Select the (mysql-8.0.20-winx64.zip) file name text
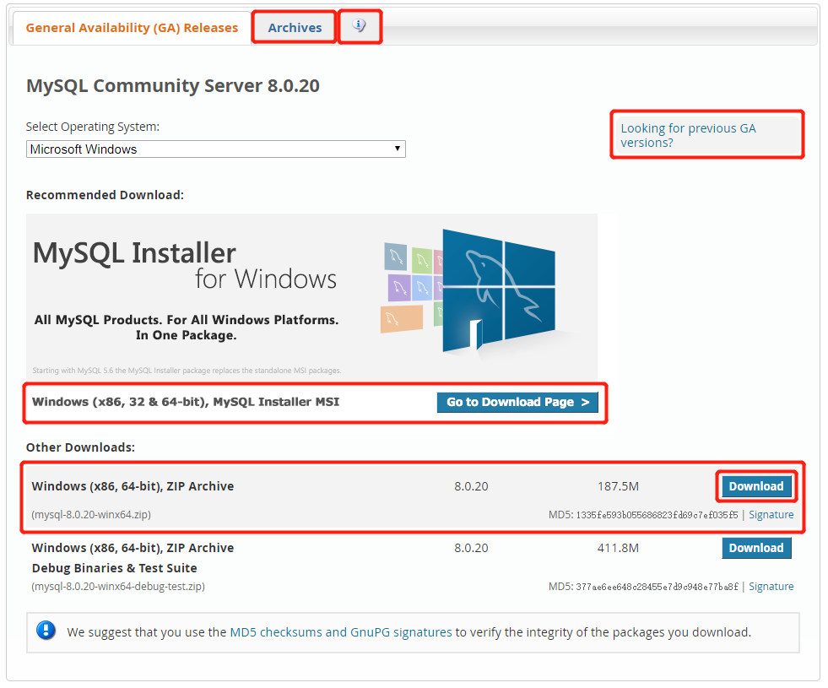 click(x=91, y=514)
